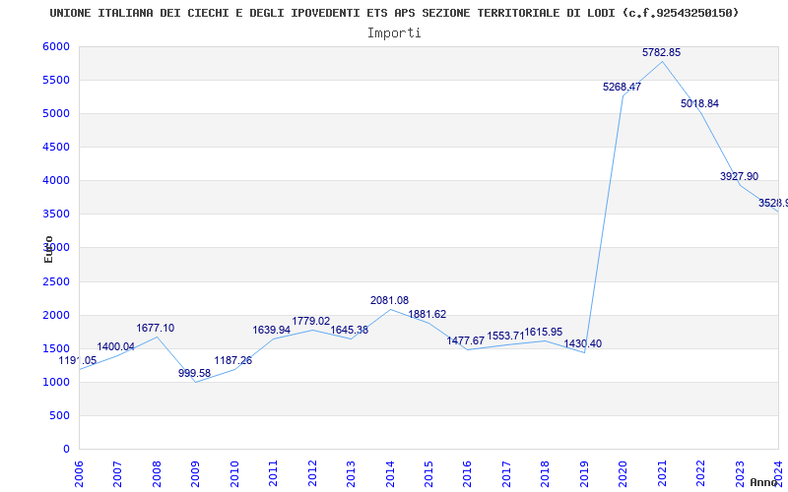Image resolution: width=788 pixels, height=492 pixels.
Task: Click x-axis year label 2008
Action: 157,473
